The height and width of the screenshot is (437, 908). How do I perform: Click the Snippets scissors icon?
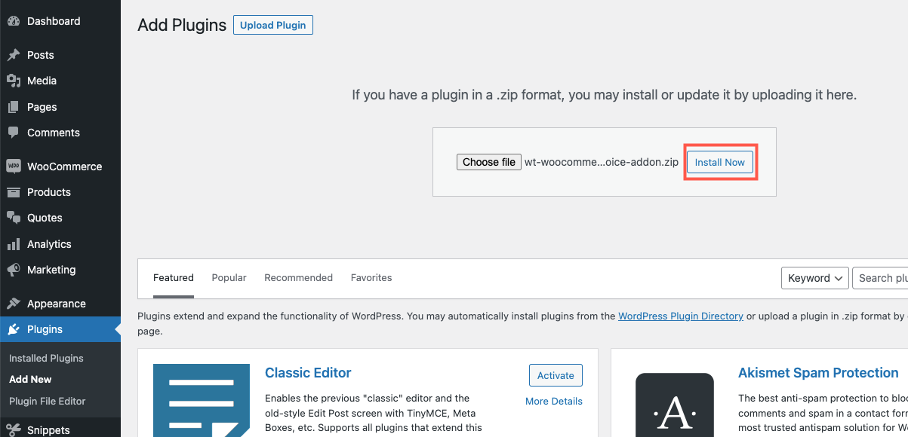click(x=14, y=430)
